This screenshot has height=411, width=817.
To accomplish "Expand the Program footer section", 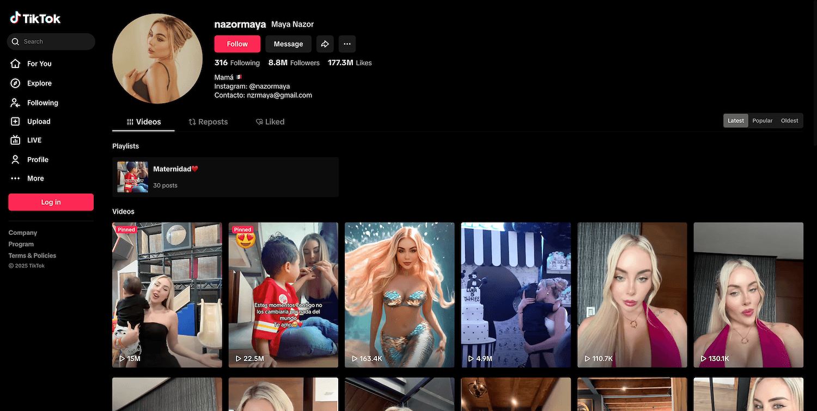I will [21, 244].
